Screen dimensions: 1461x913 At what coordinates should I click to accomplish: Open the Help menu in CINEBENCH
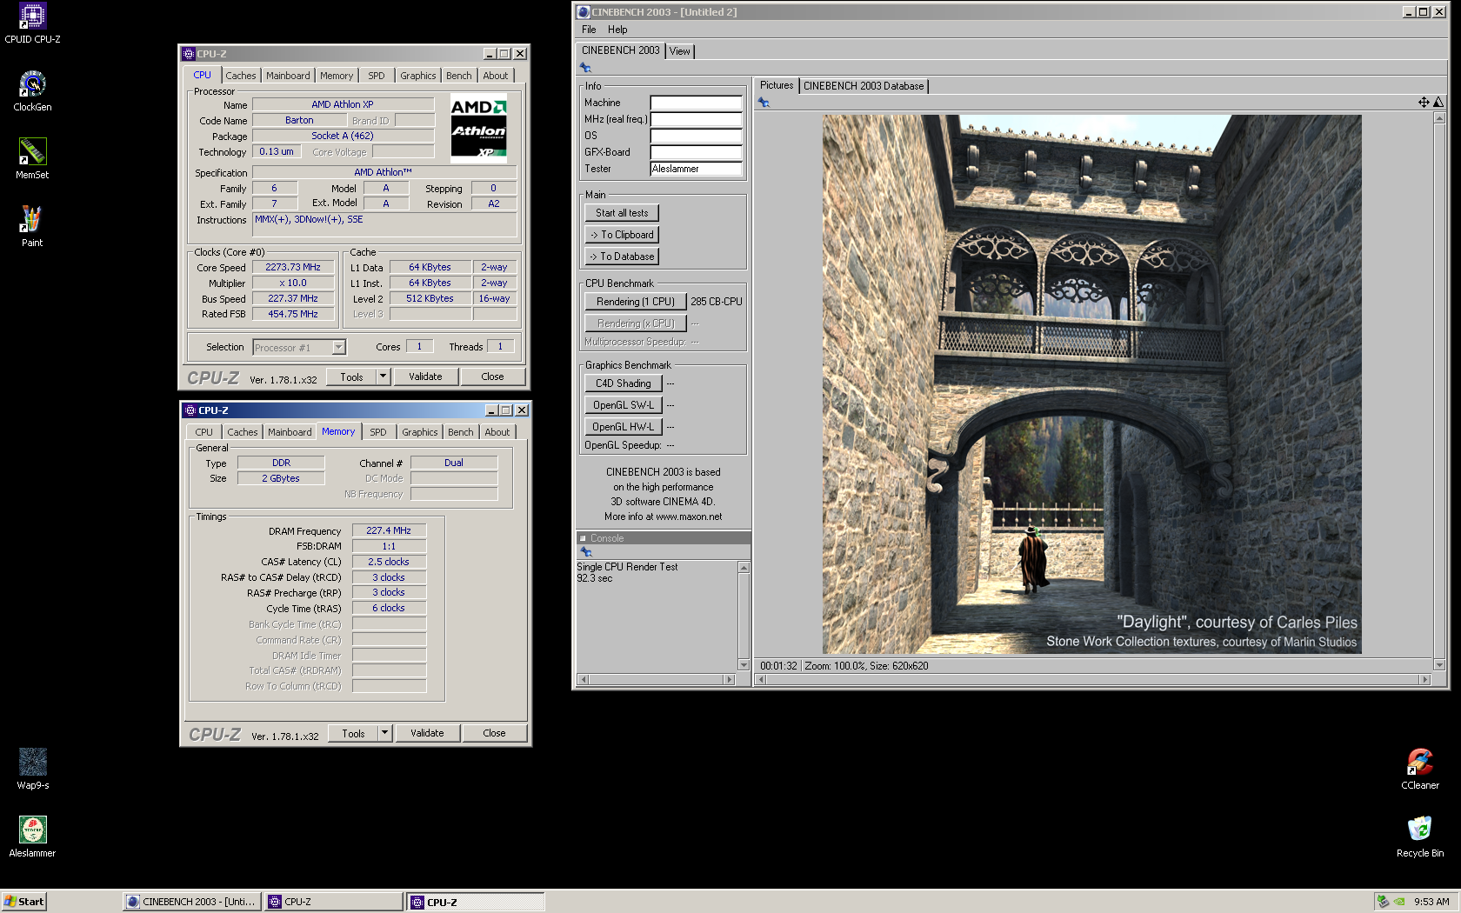tap(617, 30)
